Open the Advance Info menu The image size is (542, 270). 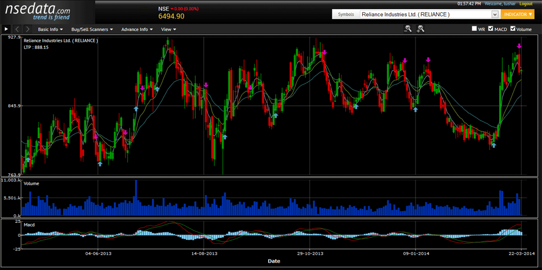coord(137,30)
